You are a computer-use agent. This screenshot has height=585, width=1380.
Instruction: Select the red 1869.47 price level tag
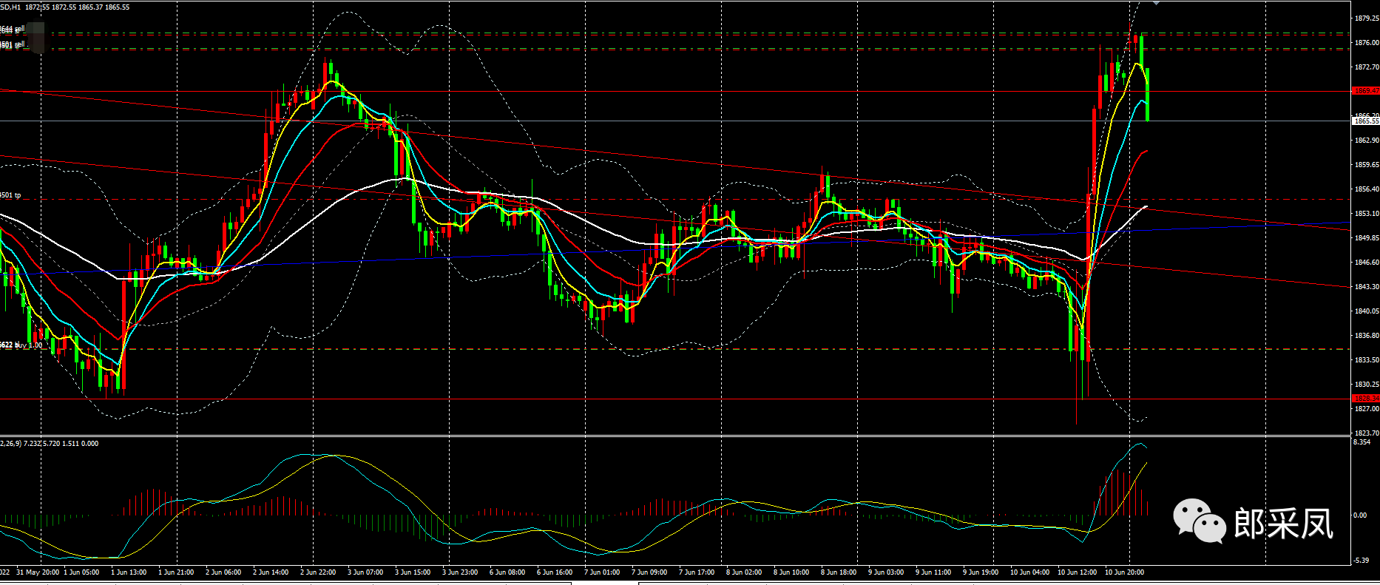click(x=1365, y=91)
